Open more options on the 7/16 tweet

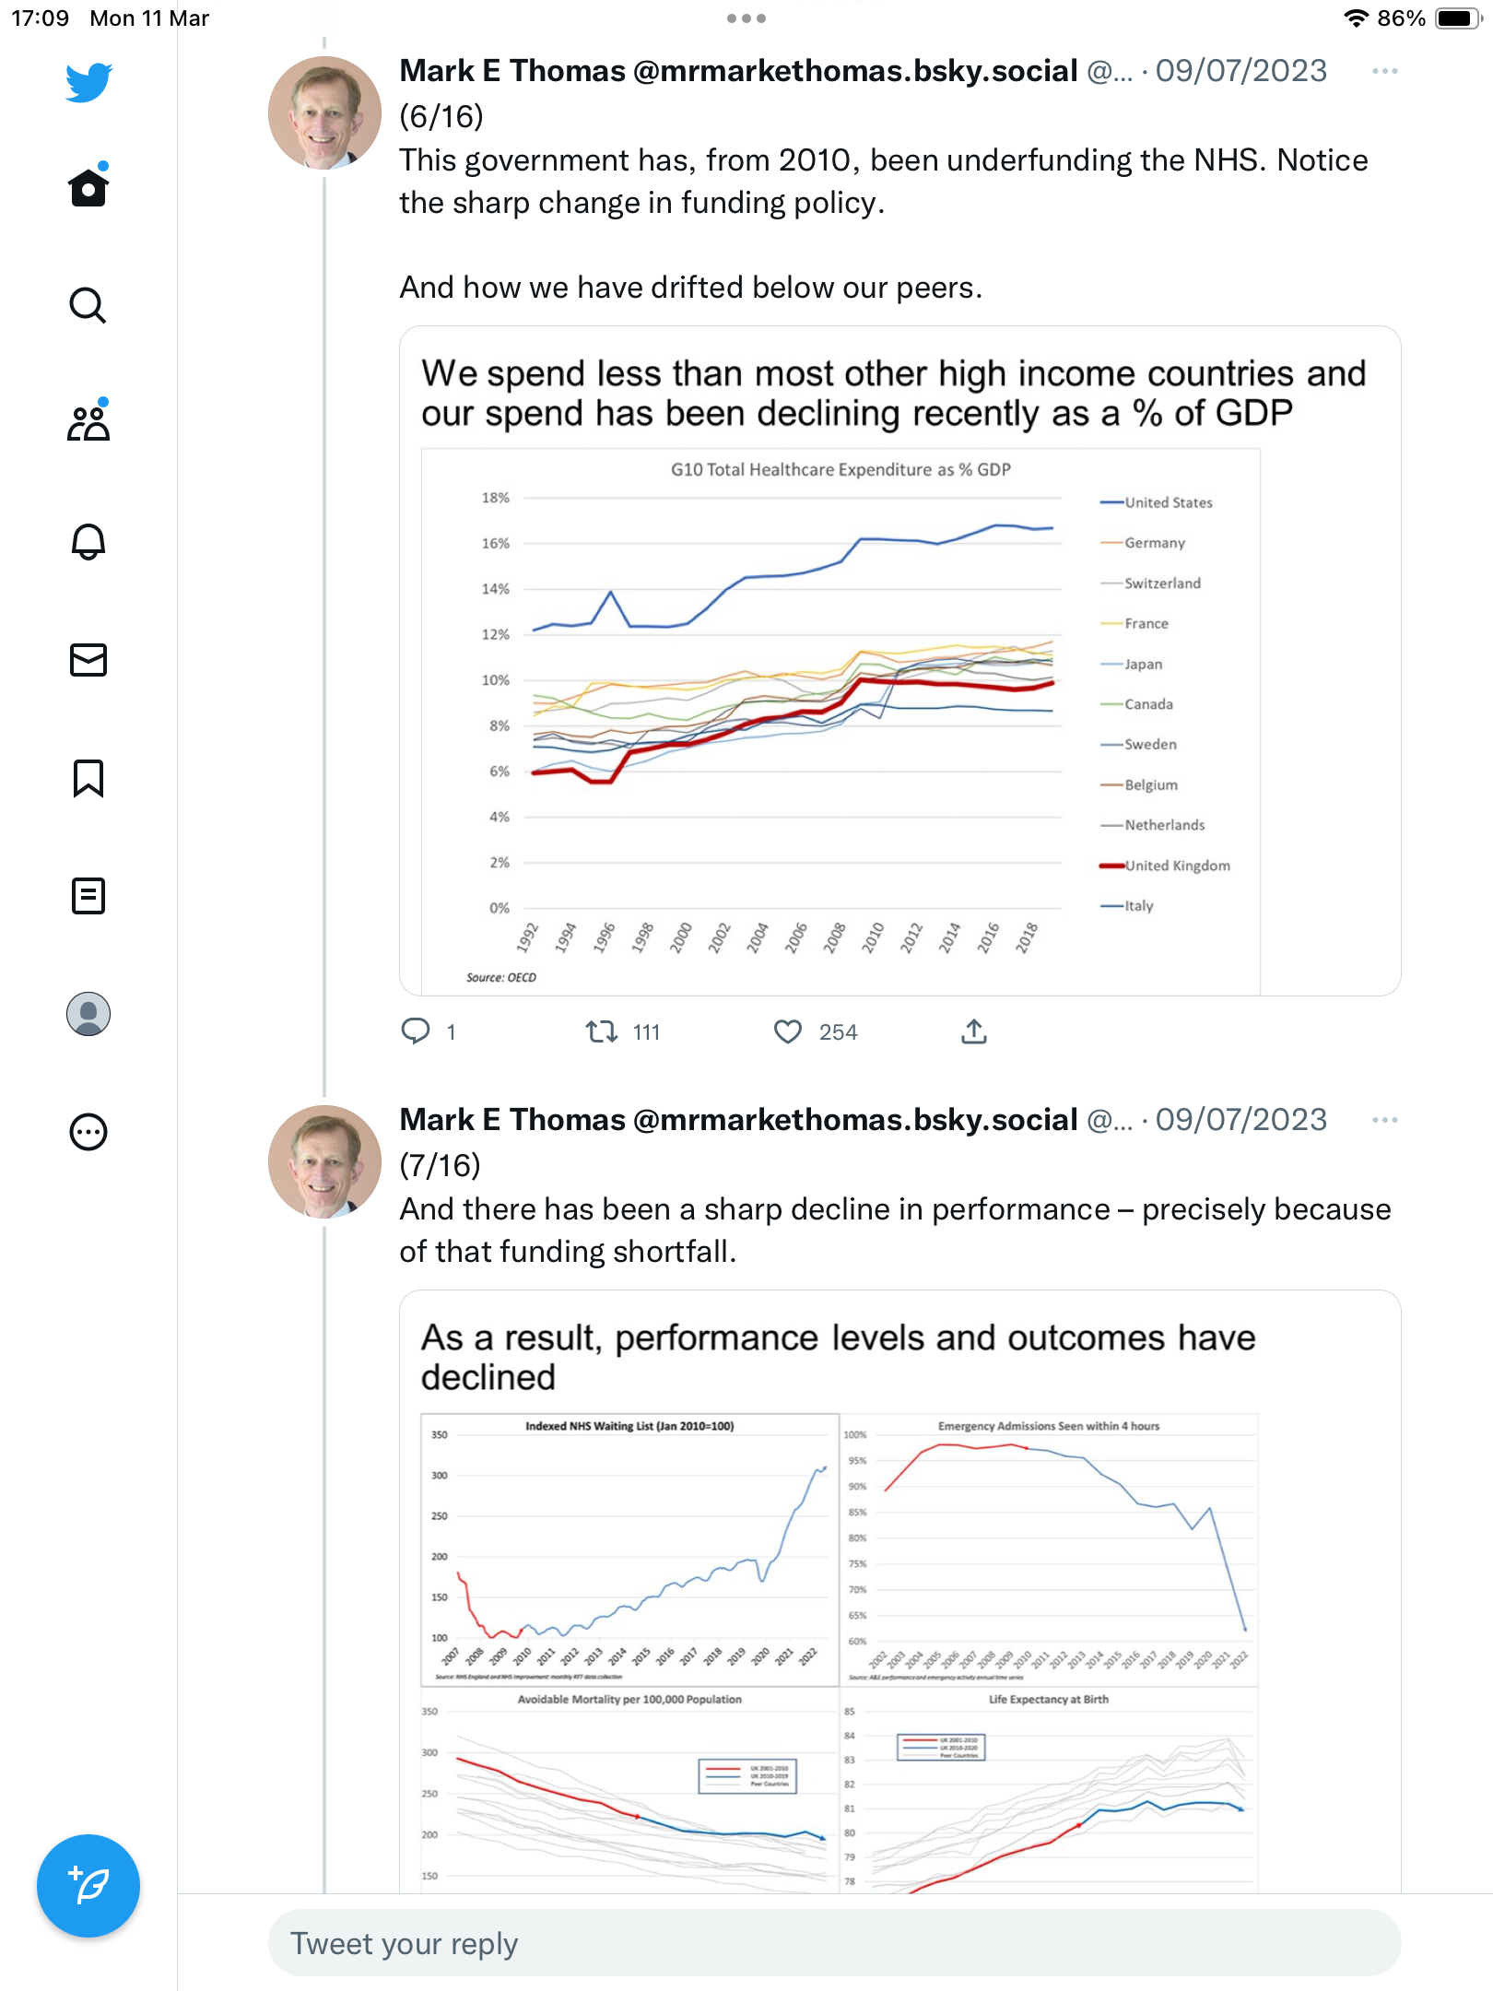1384,1120
